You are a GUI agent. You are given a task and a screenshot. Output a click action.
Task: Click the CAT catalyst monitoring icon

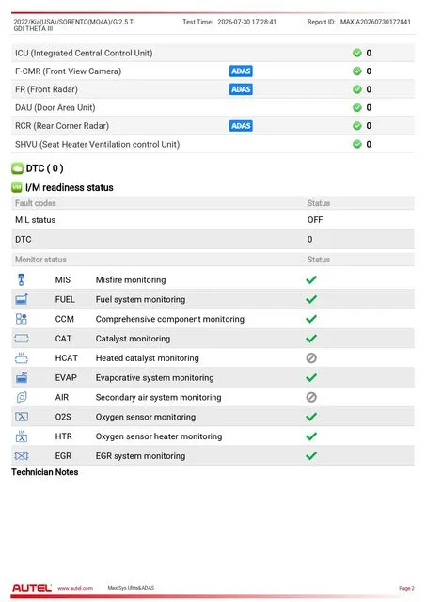22,339
